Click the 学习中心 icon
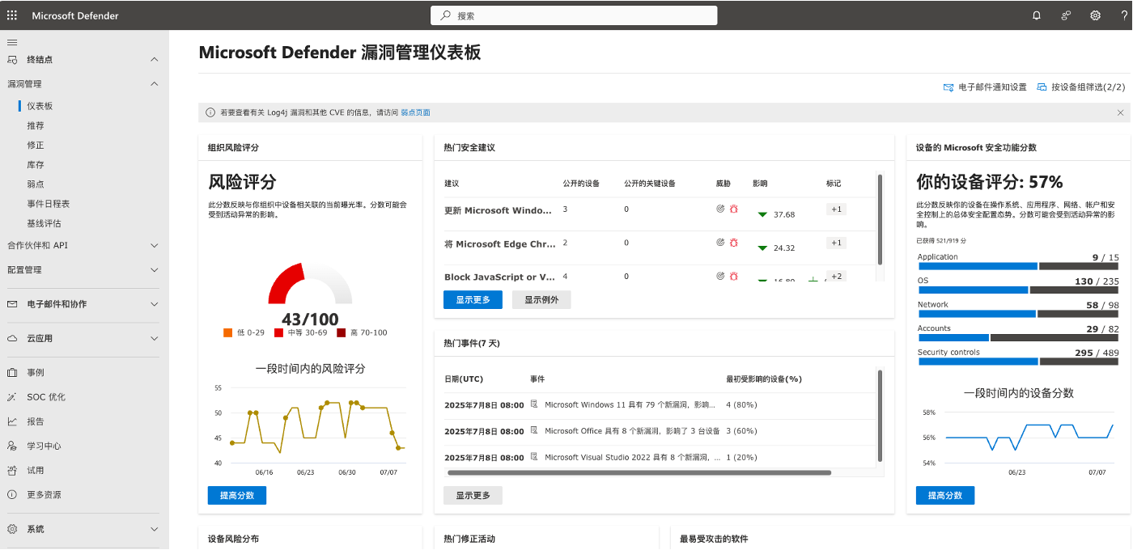This screenshot has width=1133, height=550. click(x=12, y=446)
